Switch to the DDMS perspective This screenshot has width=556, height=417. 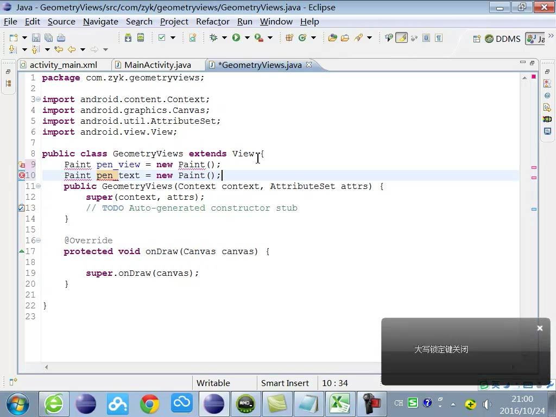502,39
